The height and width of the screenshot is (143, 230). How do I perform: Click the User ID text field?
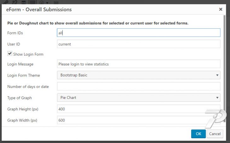139,44
